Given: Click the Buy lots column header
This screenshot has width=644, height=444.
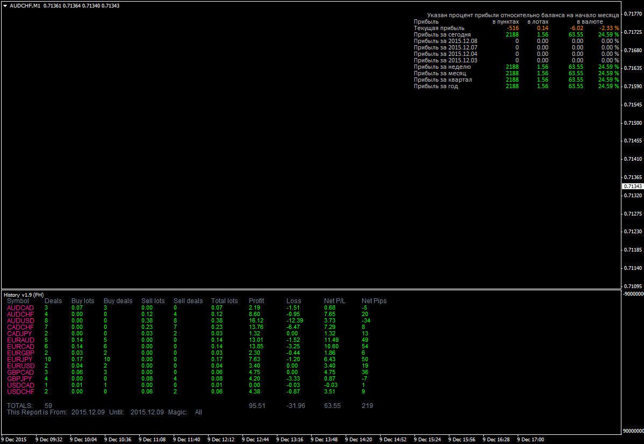Looking at the screenshot, I should point(83,301).
